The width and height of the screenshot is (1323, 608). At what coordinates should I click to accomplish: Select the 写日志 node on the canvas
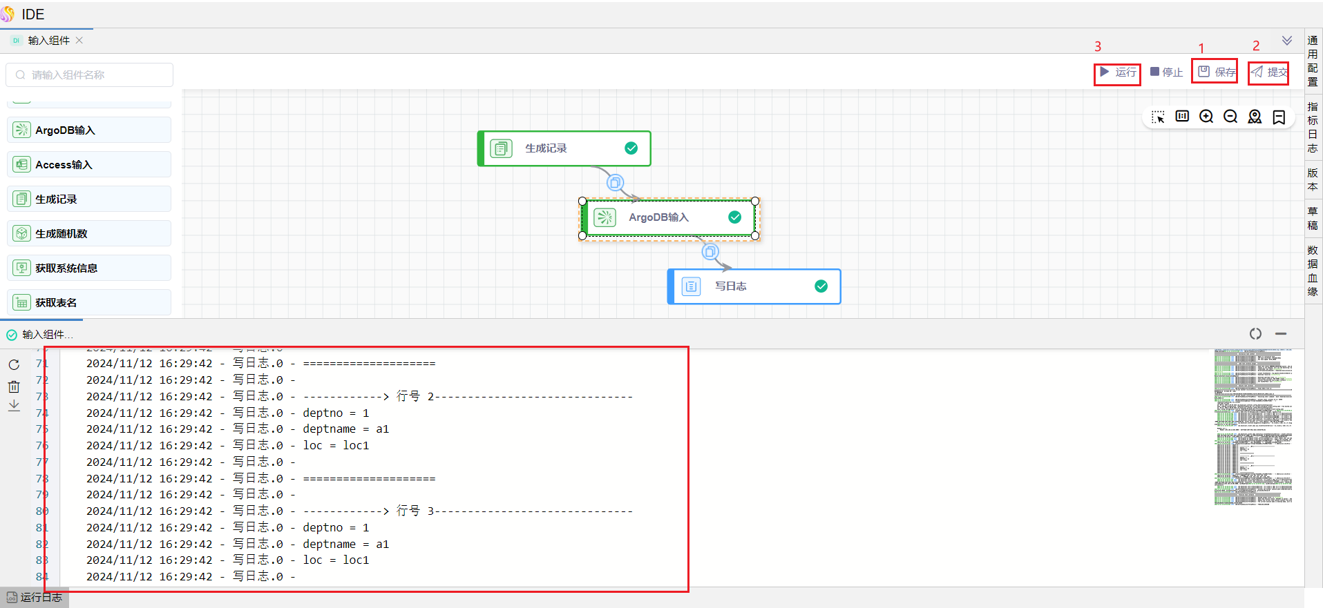(753, 286)
